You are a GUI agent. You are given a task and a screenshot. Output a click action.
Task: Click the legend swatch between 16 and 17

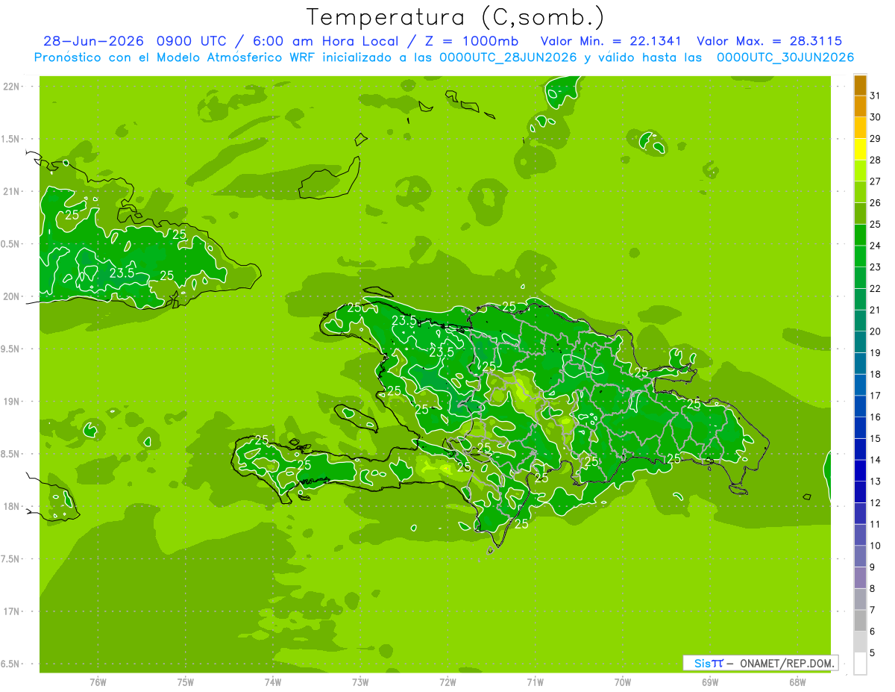pos(860,407)
